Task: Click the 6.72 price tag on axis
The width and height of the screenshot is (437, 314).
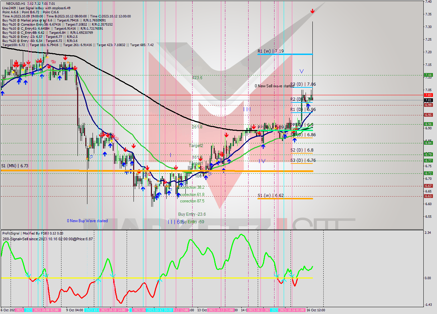Action: [428, 173]
